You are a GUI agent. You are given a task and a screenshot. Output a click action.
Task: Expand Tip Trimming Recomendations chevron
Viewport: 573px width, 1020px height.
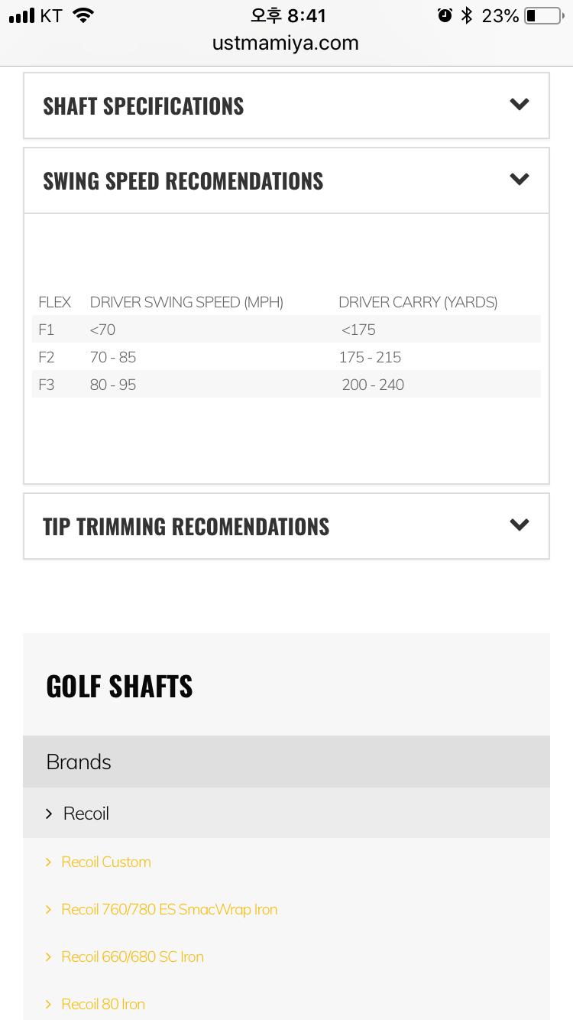[x=520, y=525]
